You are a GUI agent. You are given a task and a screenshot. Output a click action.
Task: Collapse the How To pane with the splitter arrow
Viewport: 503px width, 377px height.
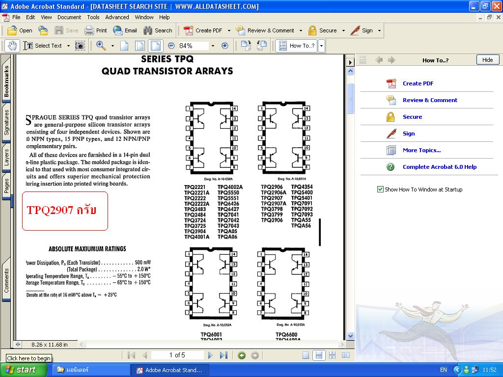click(350, 62)
